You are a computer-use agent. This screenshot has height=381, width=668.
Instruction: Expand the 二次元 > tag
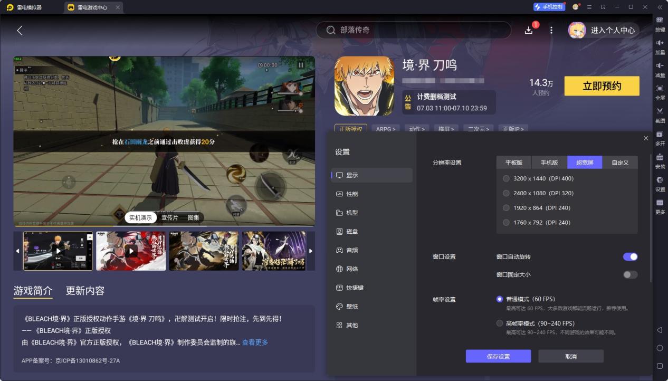click(x=479, y=129)
